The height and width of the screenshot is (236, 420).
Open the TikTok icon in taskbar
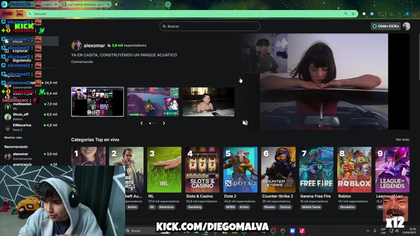pyautogui.click(x=302, y=231)
